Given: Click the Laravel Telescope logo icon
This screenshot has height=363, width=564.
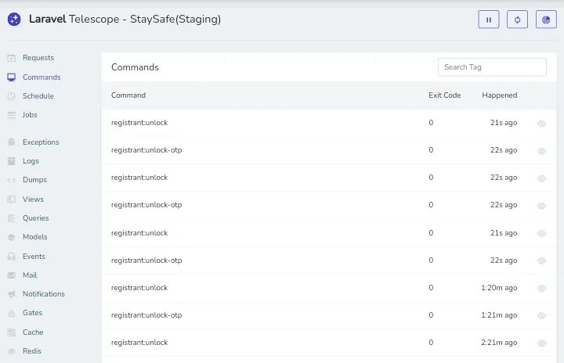Looking at the screenshot, I should 14,19.
